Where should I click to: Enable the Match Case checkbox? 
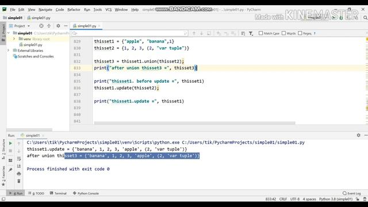260,33
